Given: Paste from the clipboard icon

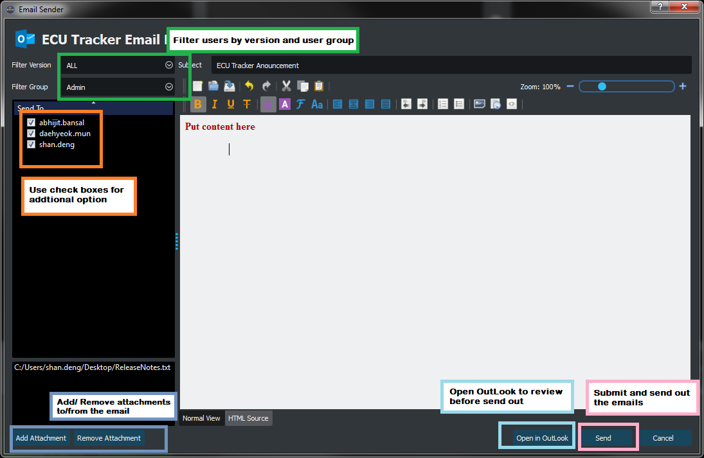Looking at the screenshot, I should [x=319, y=86].
